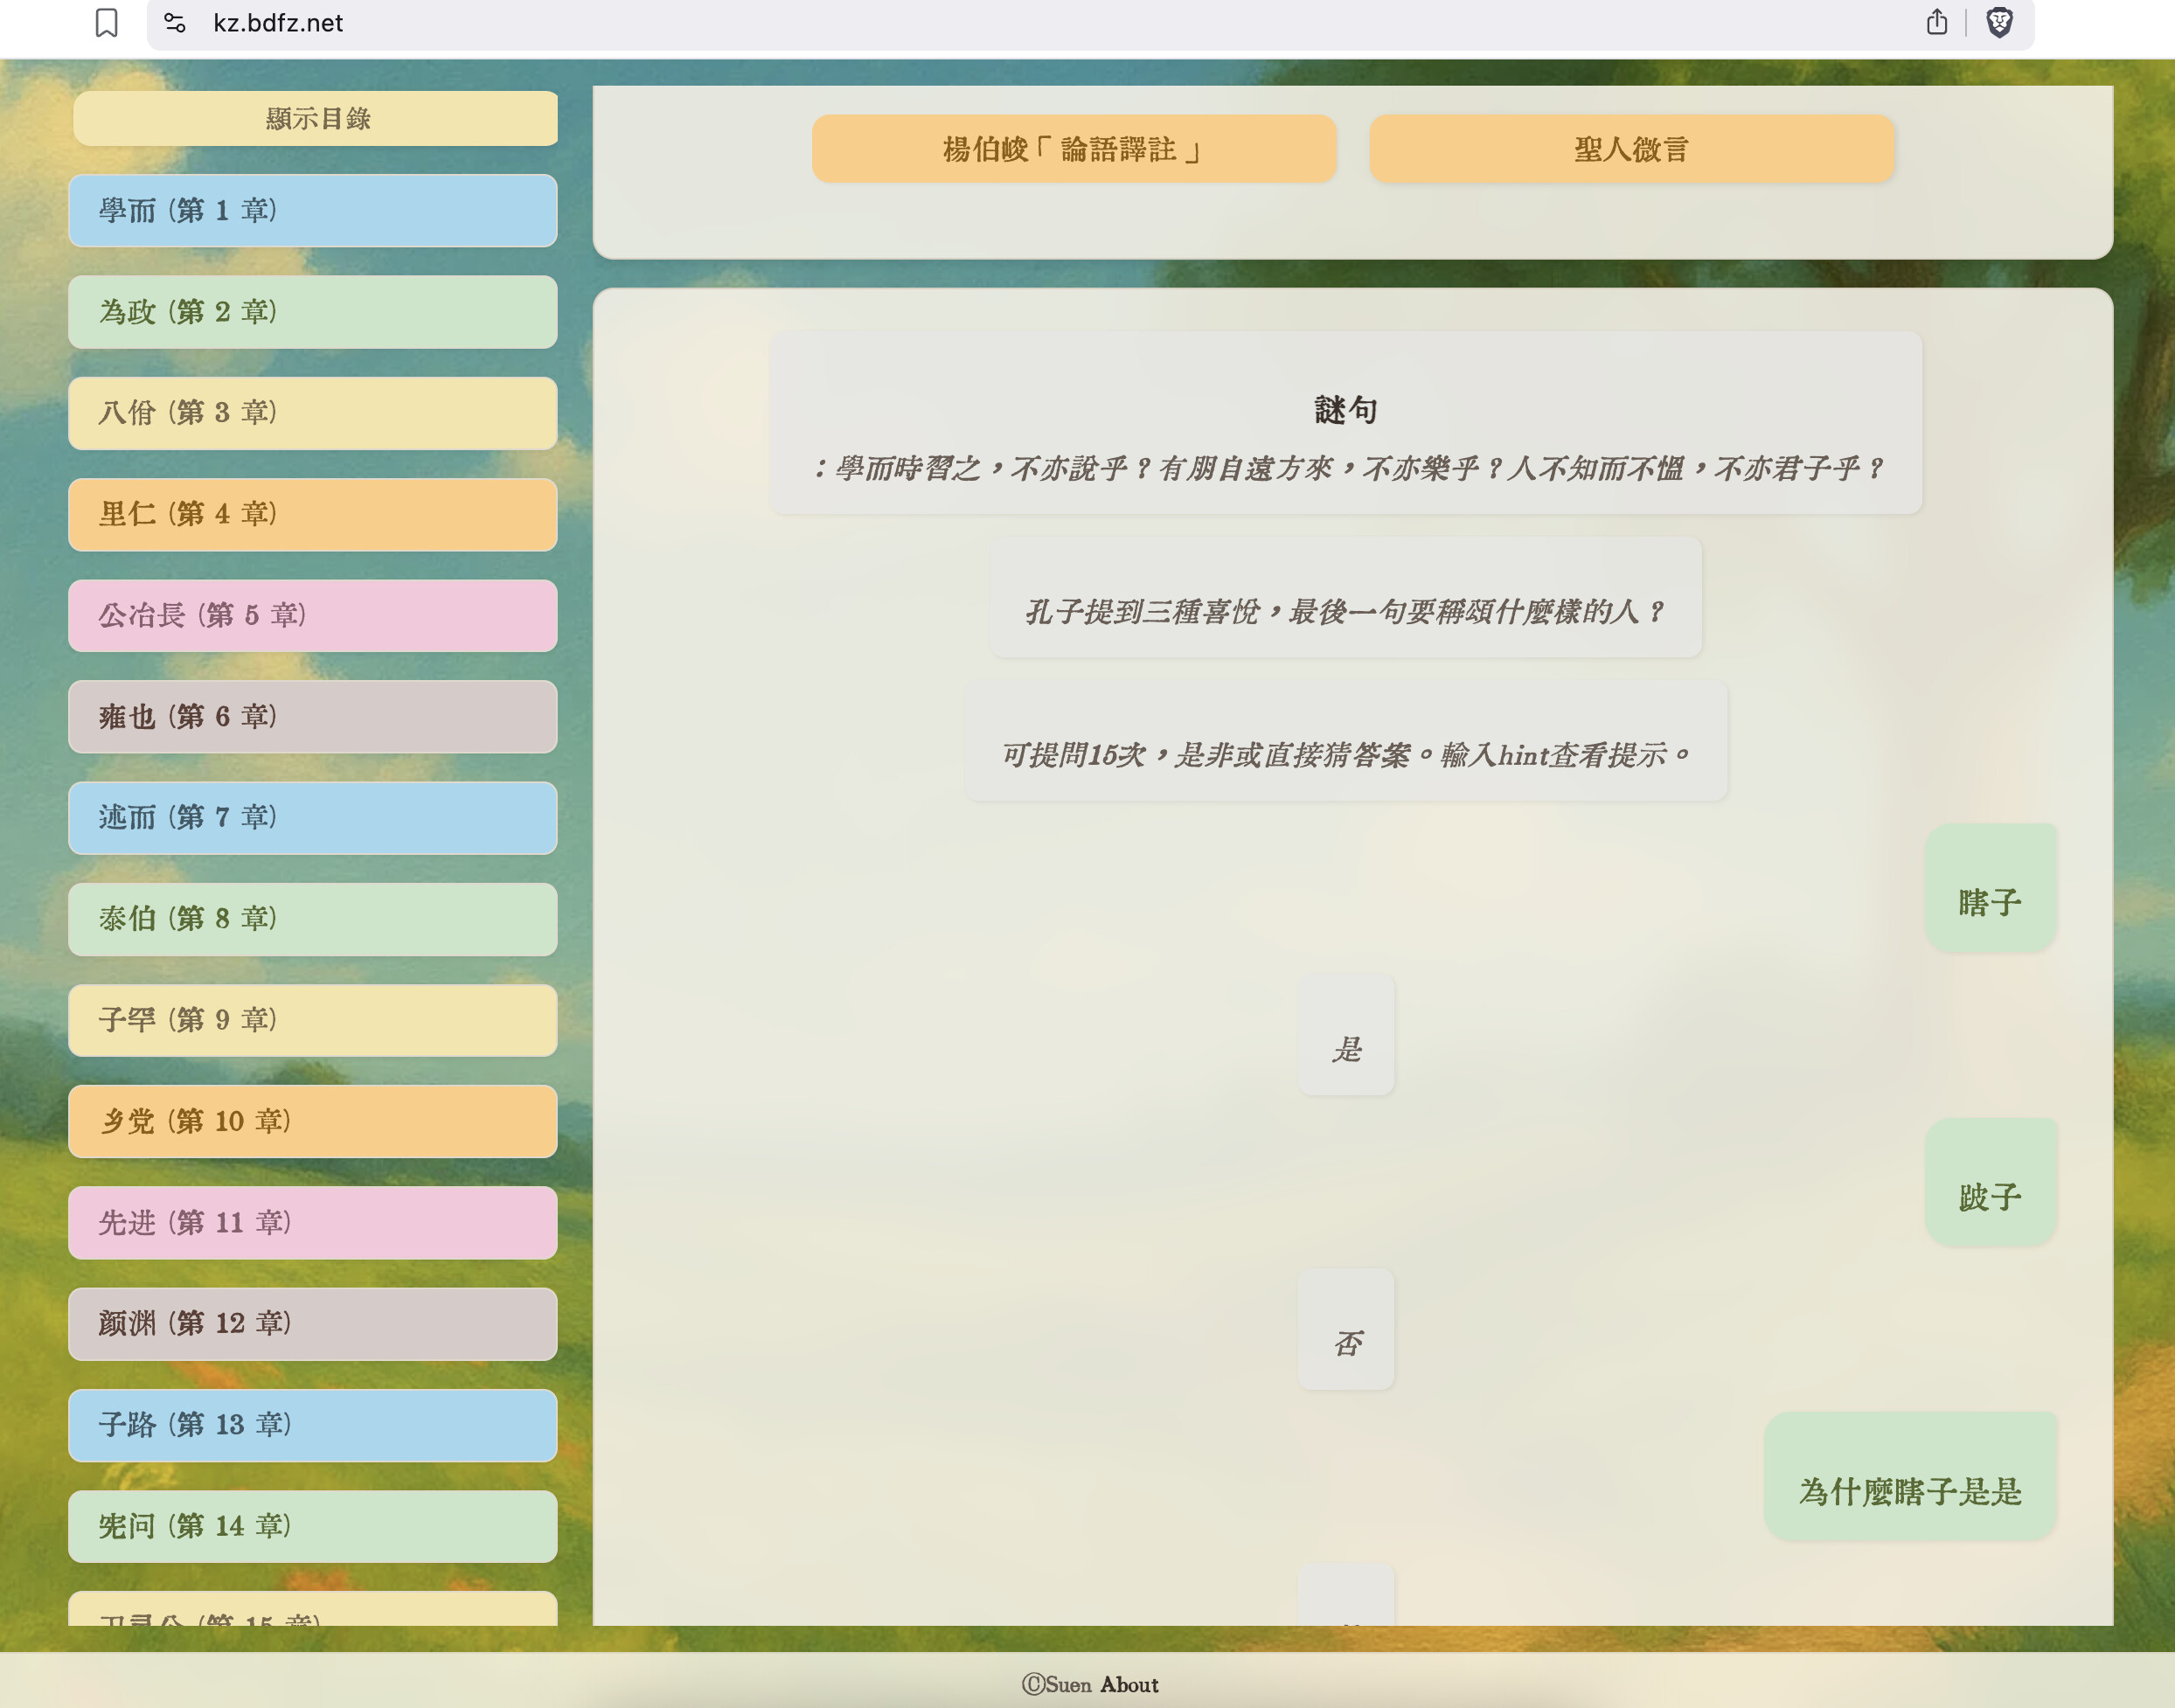This screenshot has height=1708, width=2175.
Task: Choose chapter 述而 (第 7 章)
Action: 312,818
